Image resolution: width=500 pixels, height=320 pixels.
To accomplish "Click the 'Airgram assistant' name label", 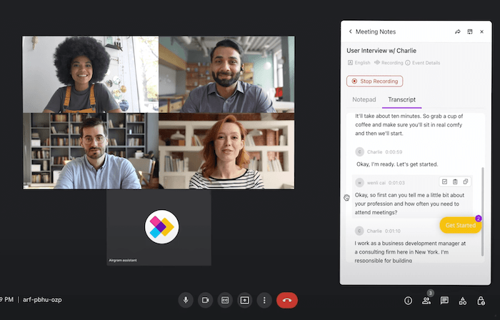I will click(123, 261).
